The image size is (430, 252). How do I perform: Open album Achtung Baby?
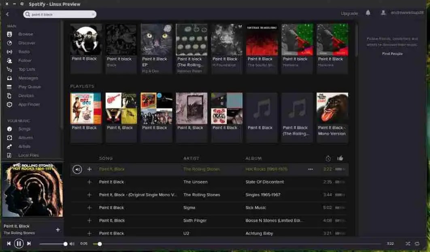tap(259, 233)
